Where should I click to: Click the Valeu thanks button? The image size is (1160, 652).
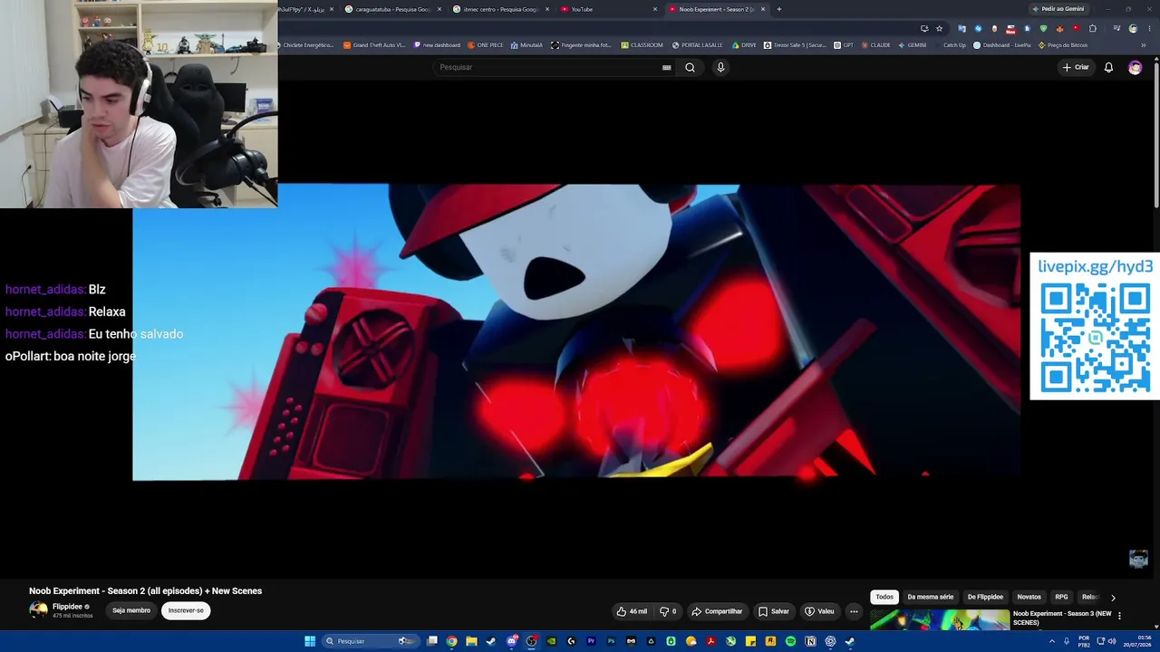click(819, 611)
